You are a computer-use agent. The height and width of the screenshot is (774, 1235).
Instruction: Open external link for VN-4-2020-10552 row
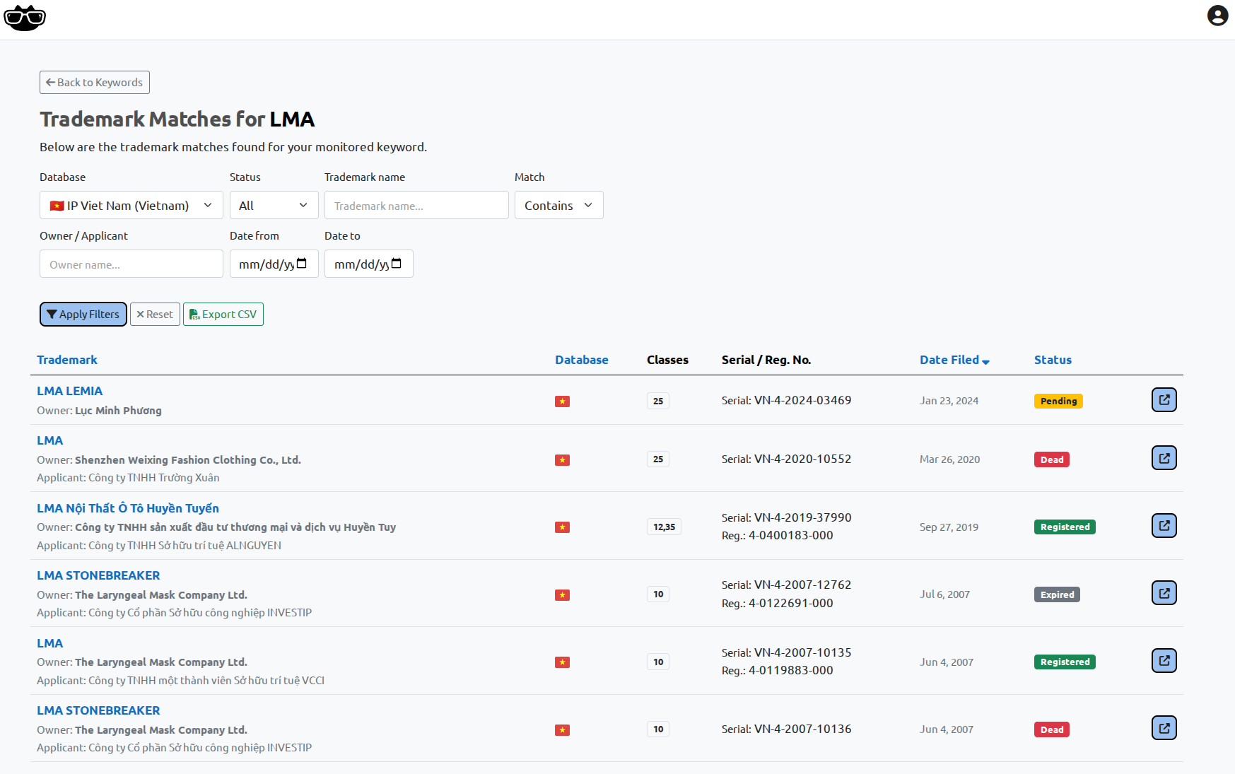point(1164,458)
